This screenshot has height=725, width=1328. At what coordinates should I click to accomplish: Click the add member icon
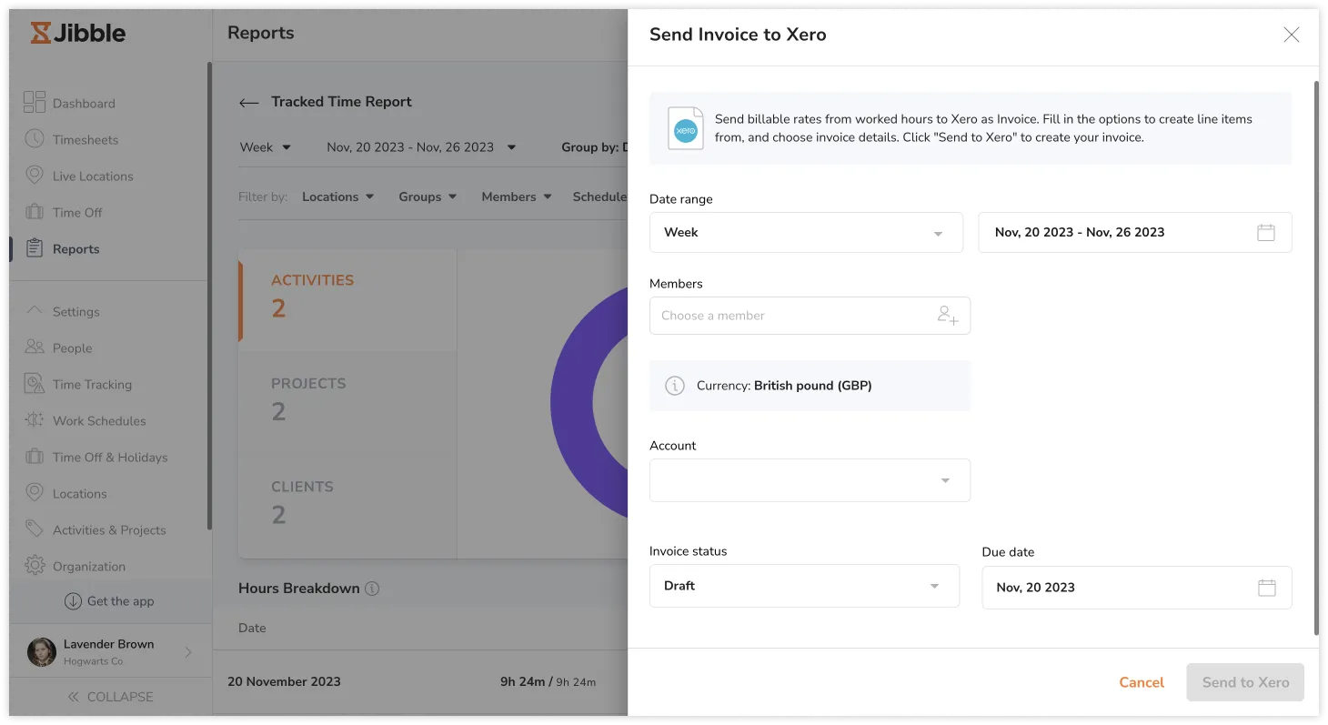coord(947,316)
